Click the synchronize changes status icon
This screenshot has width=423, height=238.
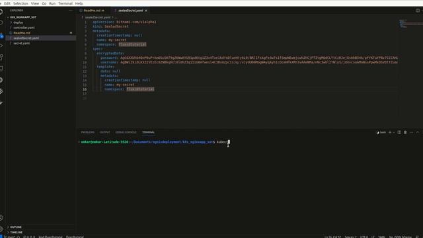(x=19, y=237)
